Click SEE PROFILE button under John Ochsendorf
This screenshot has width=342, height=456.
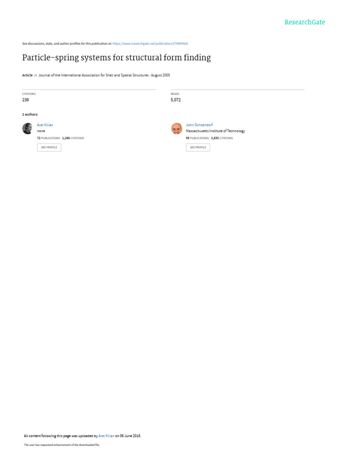[198, 147]
